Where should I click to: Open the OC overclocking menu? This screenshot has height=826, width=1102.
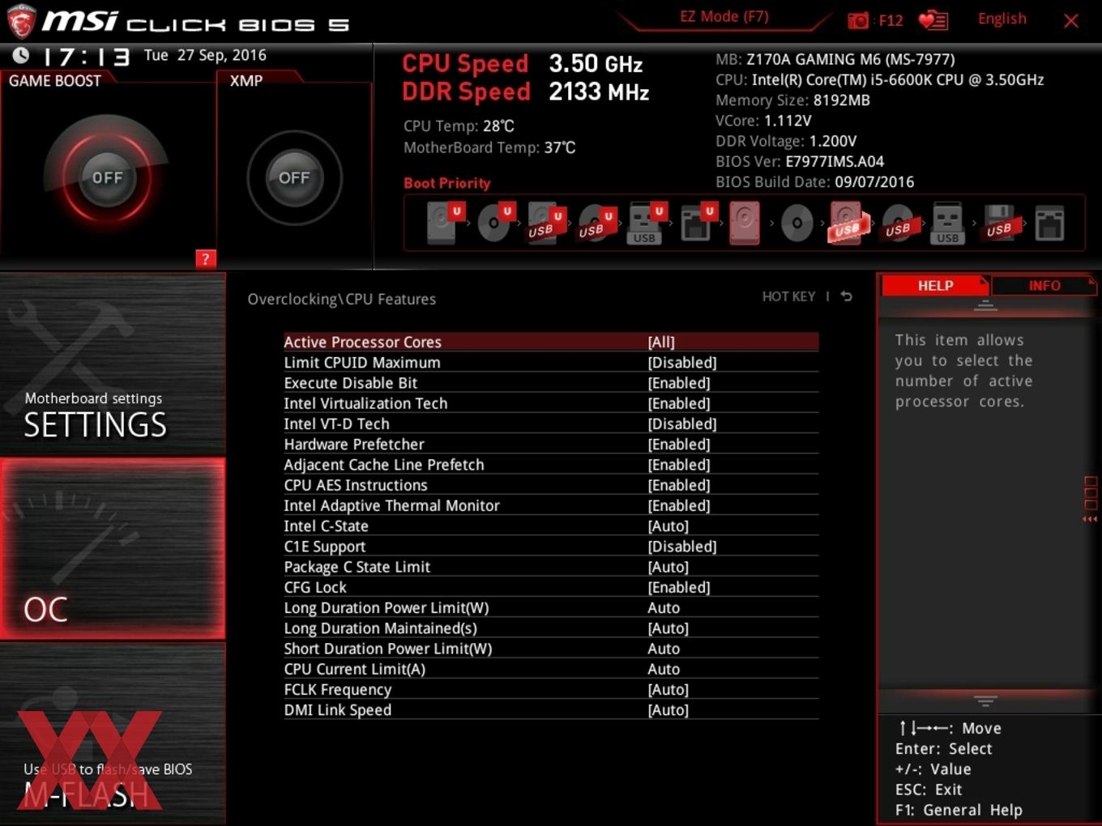pyautogui.click(x=113, y=548)
